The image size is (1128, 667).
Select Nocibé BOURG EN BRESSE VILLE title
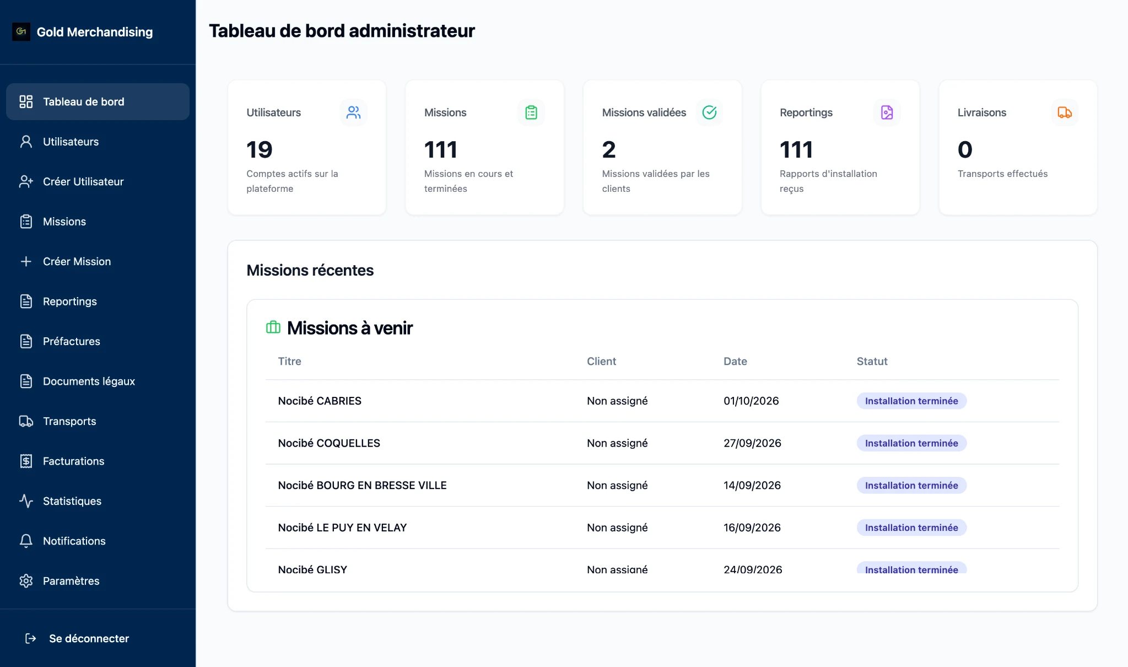pyautogui.click(x=362, y=486)
